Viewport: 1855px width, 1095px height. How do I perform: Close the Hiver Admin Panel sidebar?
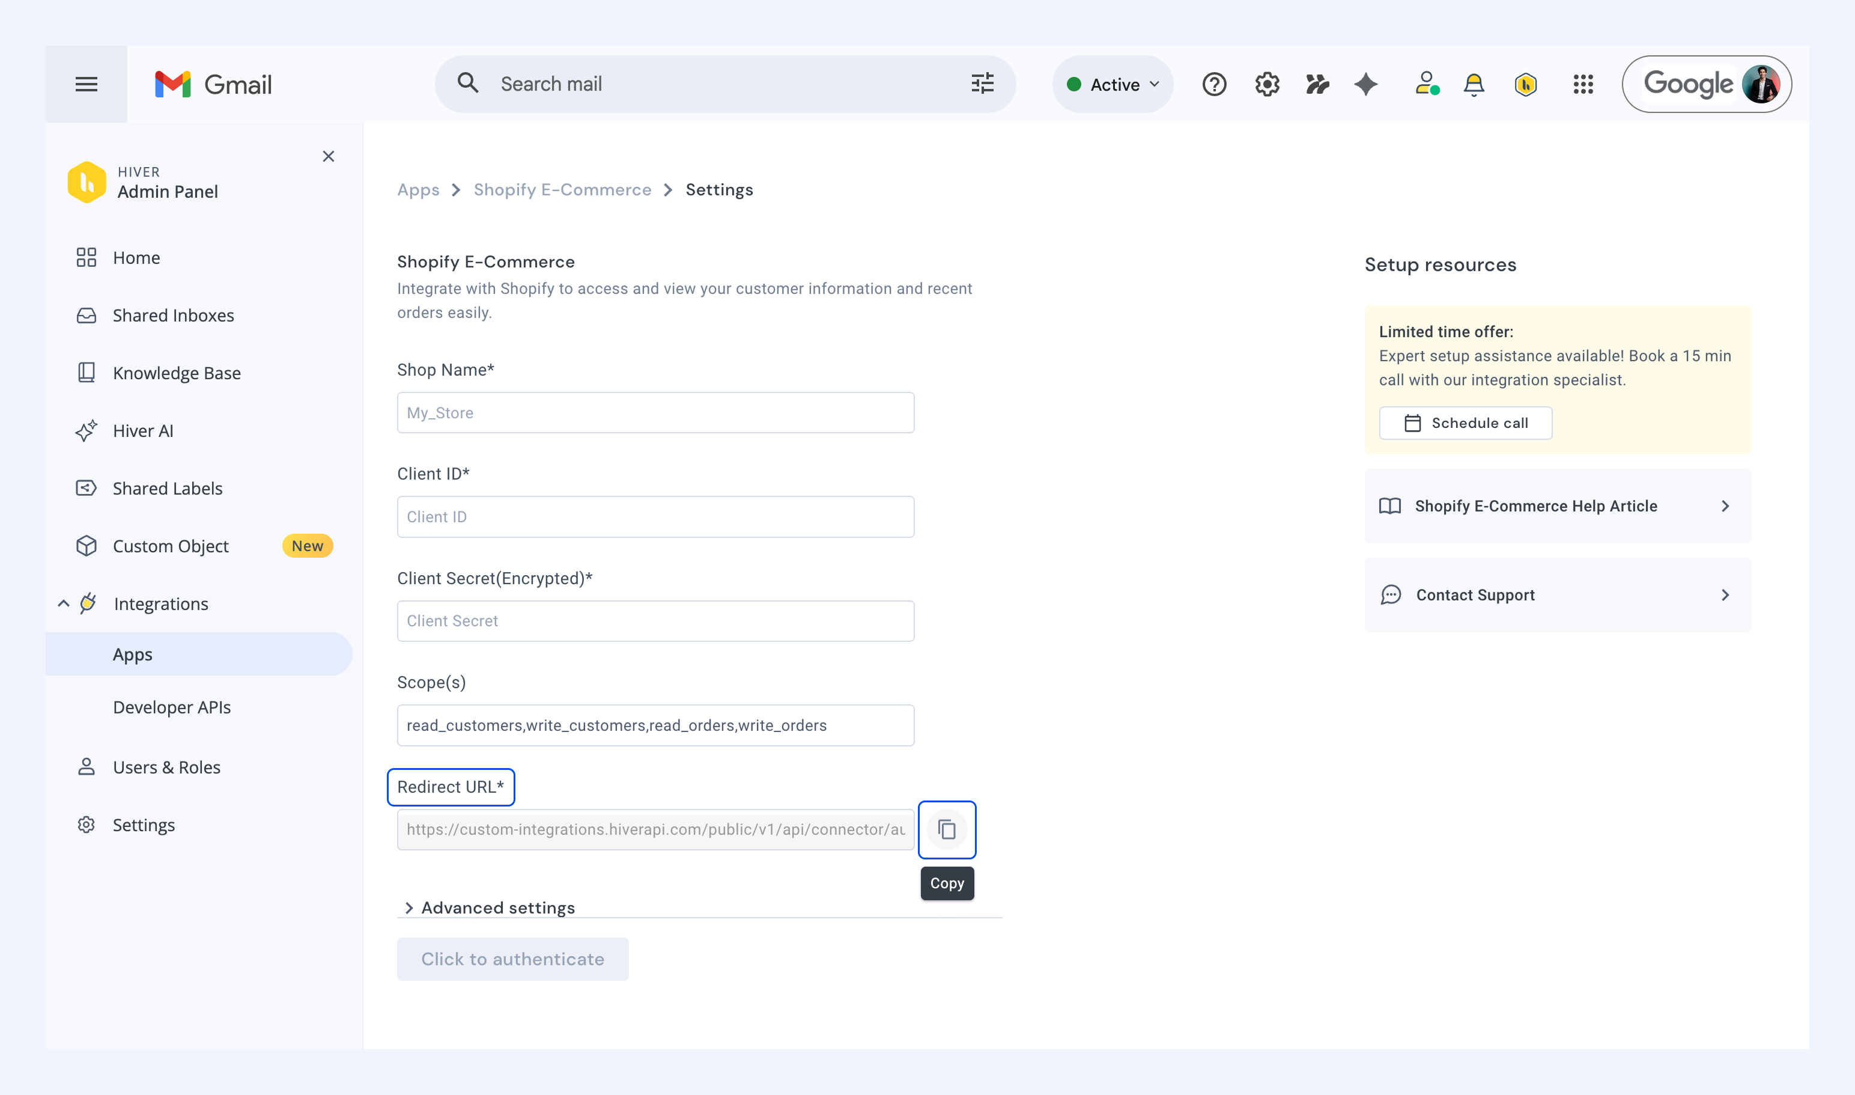pos(328,156)
